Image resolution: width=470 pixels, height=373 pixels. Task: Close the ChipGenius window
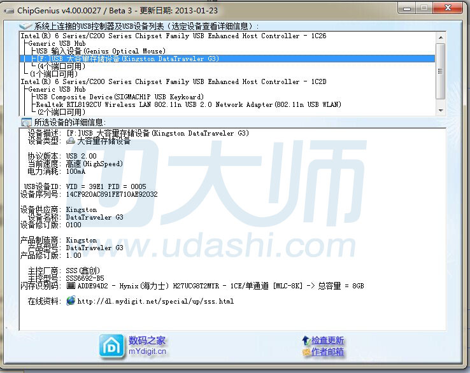coord(448,8)
